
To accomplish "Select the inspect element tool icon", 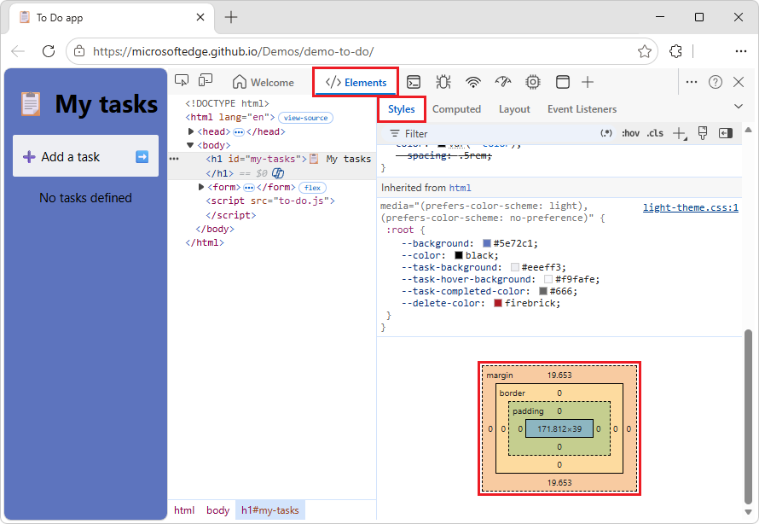I will pyautogui.click(x=182, y=80).
